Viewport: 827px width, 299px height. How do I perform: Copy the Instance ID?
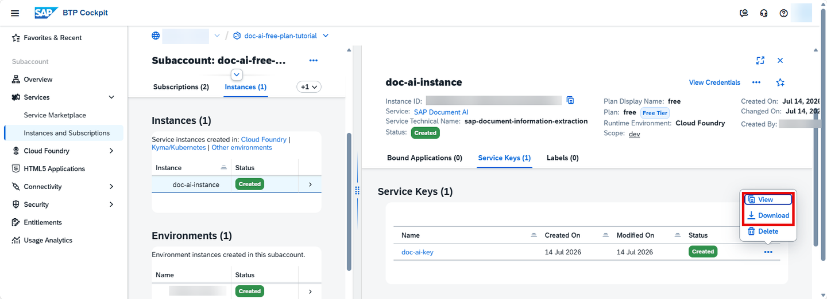click(570, 101)
